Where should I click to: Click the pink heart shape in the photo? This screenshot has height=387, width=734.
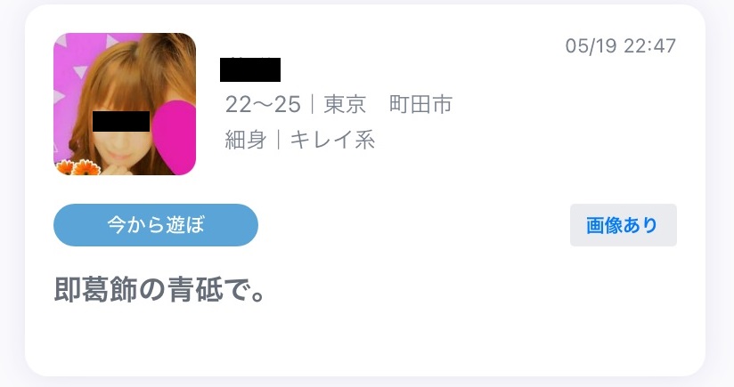click(x=174, y=137)
